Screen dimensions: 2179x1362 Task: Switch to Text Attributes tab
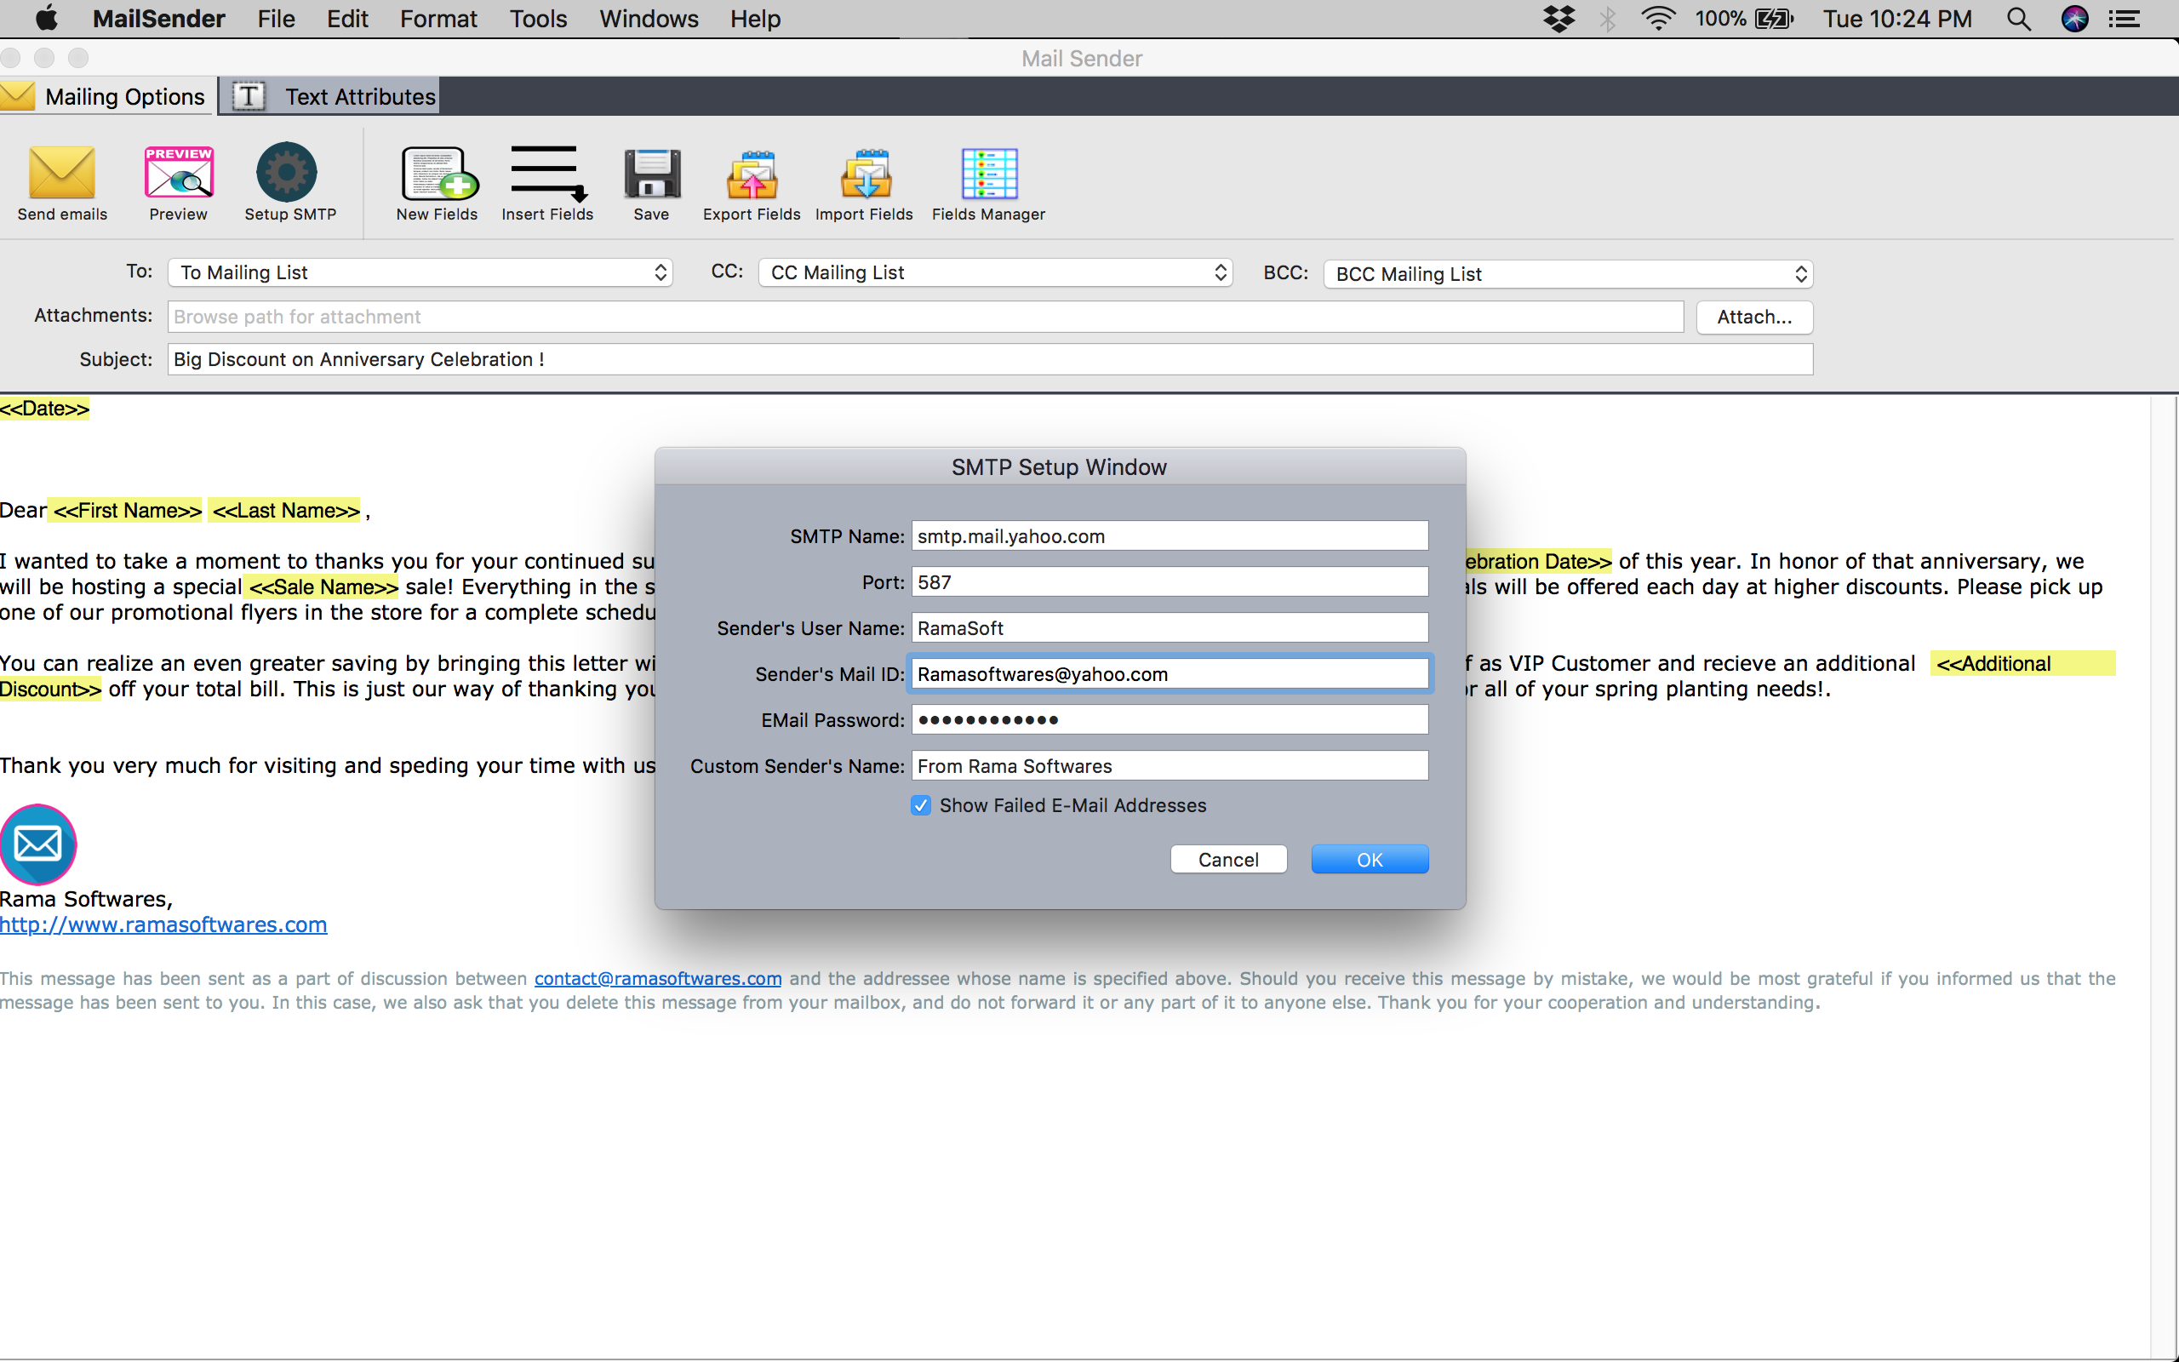click(331, 96)
